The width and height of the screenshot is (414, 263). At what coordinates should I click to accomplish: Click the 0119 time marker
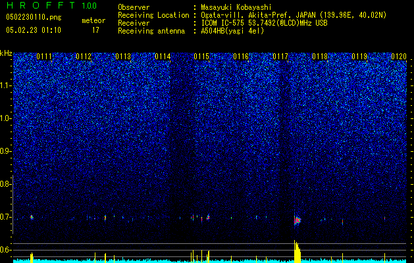tap(359, 57)
